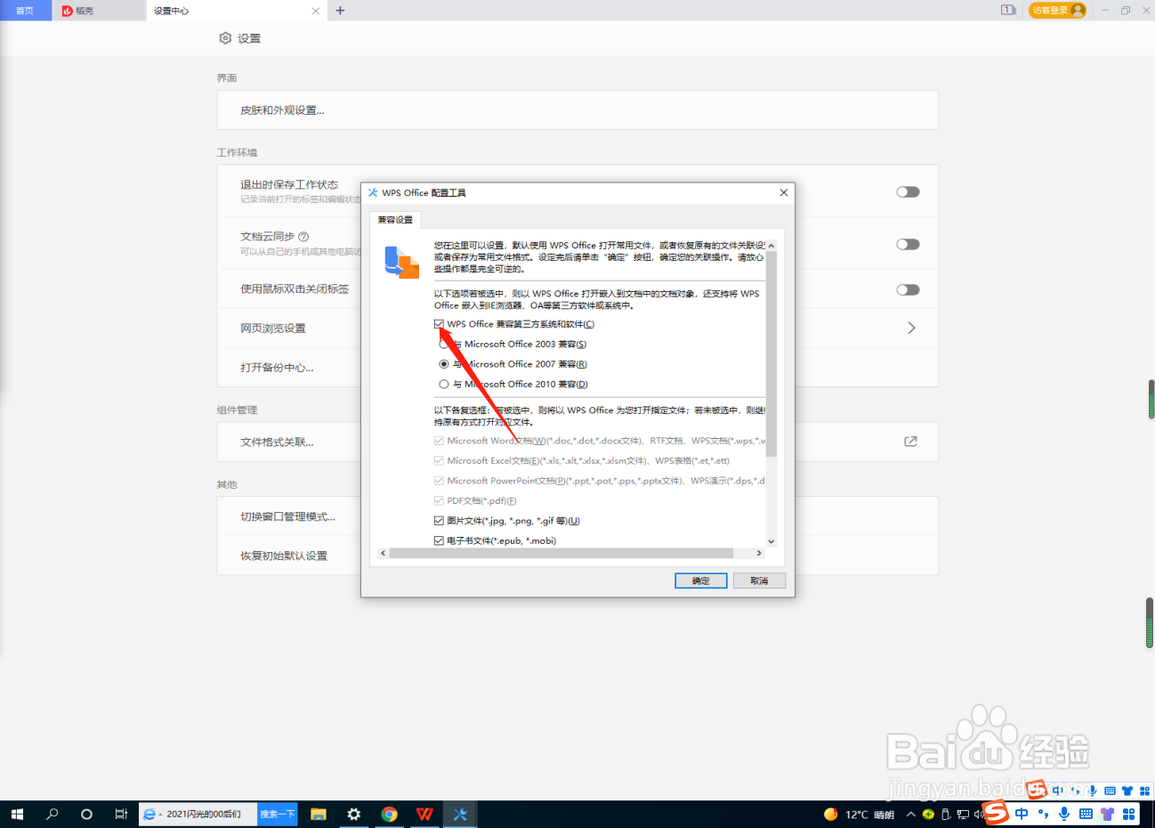Switch to WPS Office on the taskbar

424,814
